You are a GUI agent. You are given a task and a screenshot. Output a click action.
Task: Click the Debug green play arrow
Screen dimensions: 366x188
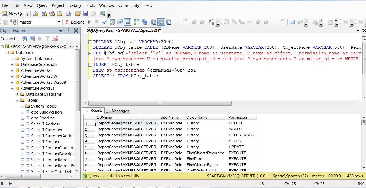89,22
